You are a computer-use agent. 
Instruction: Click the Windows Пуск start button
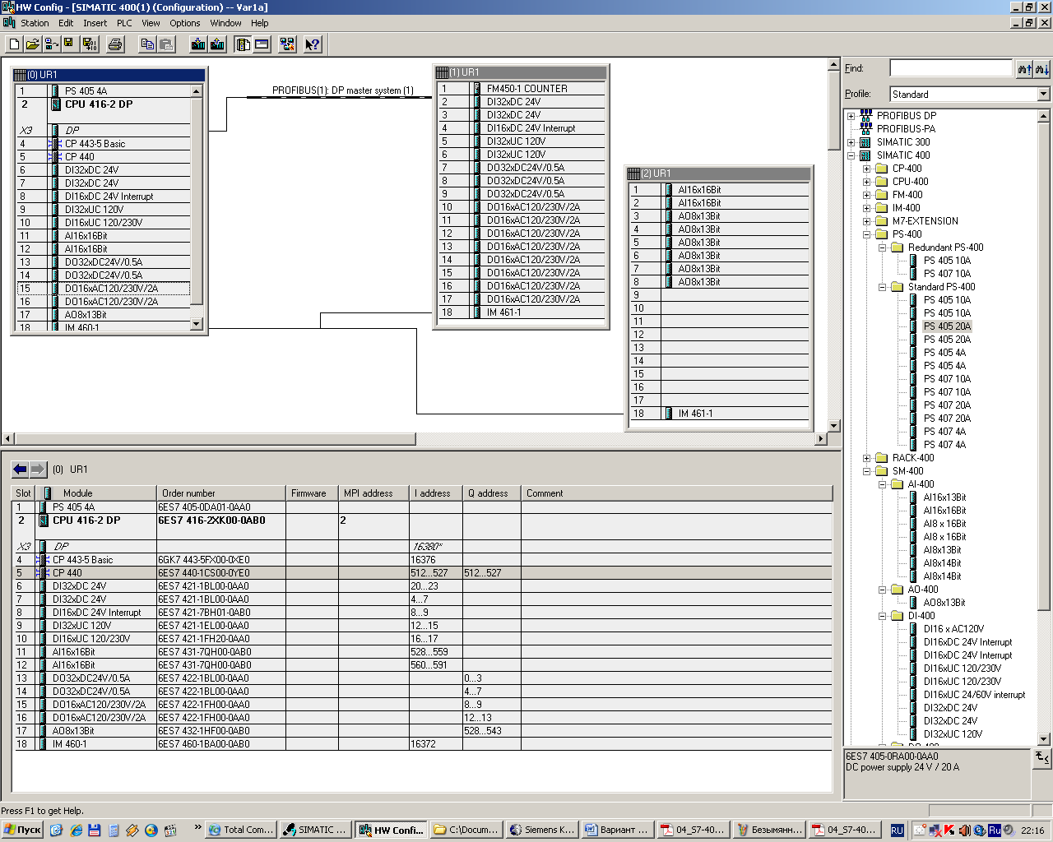coord(22,830)
